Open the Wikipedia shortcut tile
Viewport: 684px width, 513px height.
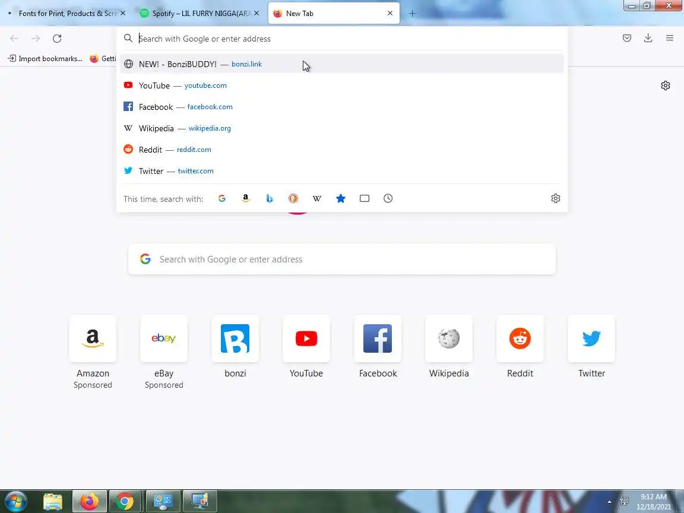point(449,338)
